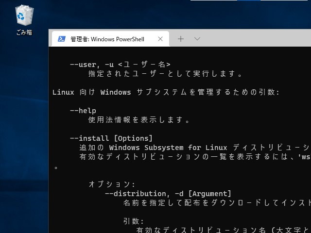Click the '--user, -u <ユーザー名>' line
The width and height of the screenshot is (311, 233).
[x=120, y=65]
